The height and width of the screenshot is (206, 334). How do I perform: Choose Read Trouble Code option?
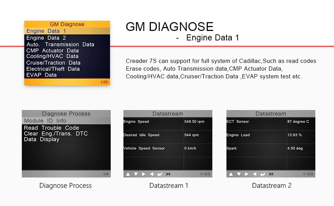[51, 128]
